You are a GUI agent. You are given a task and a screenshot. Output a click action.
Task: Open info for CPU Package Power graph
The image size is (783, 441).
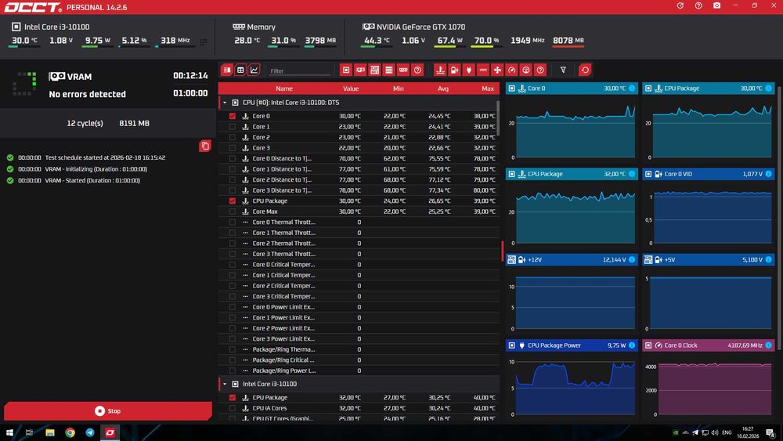[x=632, y=345]
